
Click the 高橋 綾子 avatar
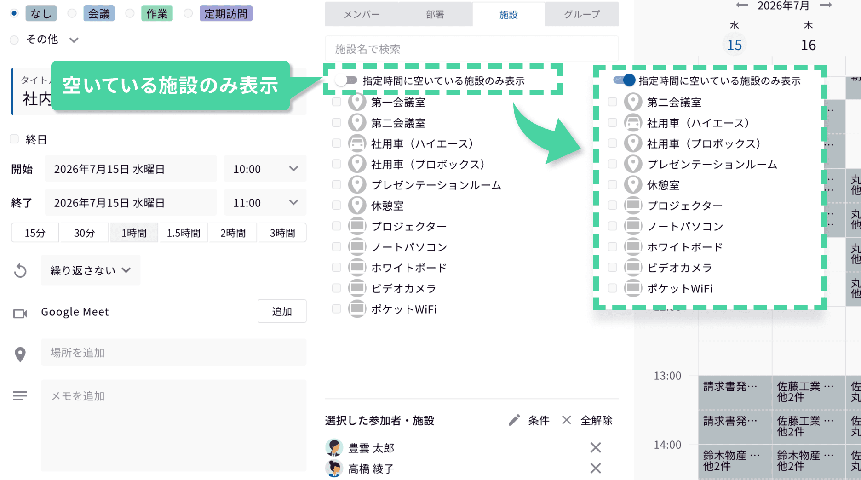[334, 468]
